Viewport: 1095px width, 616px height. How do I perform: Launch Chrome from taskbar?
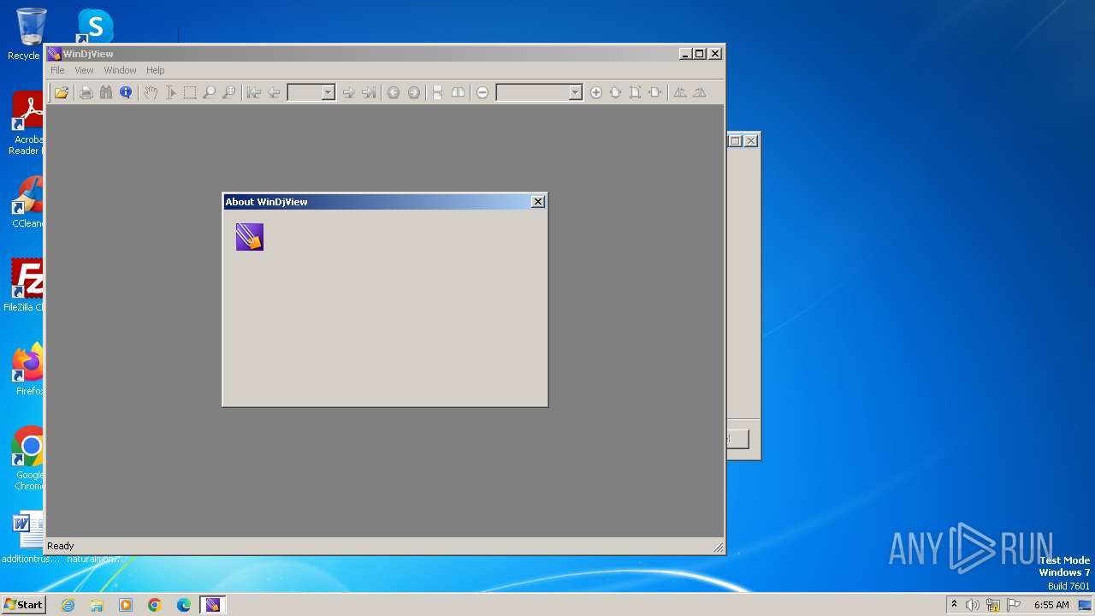(155, 605)
